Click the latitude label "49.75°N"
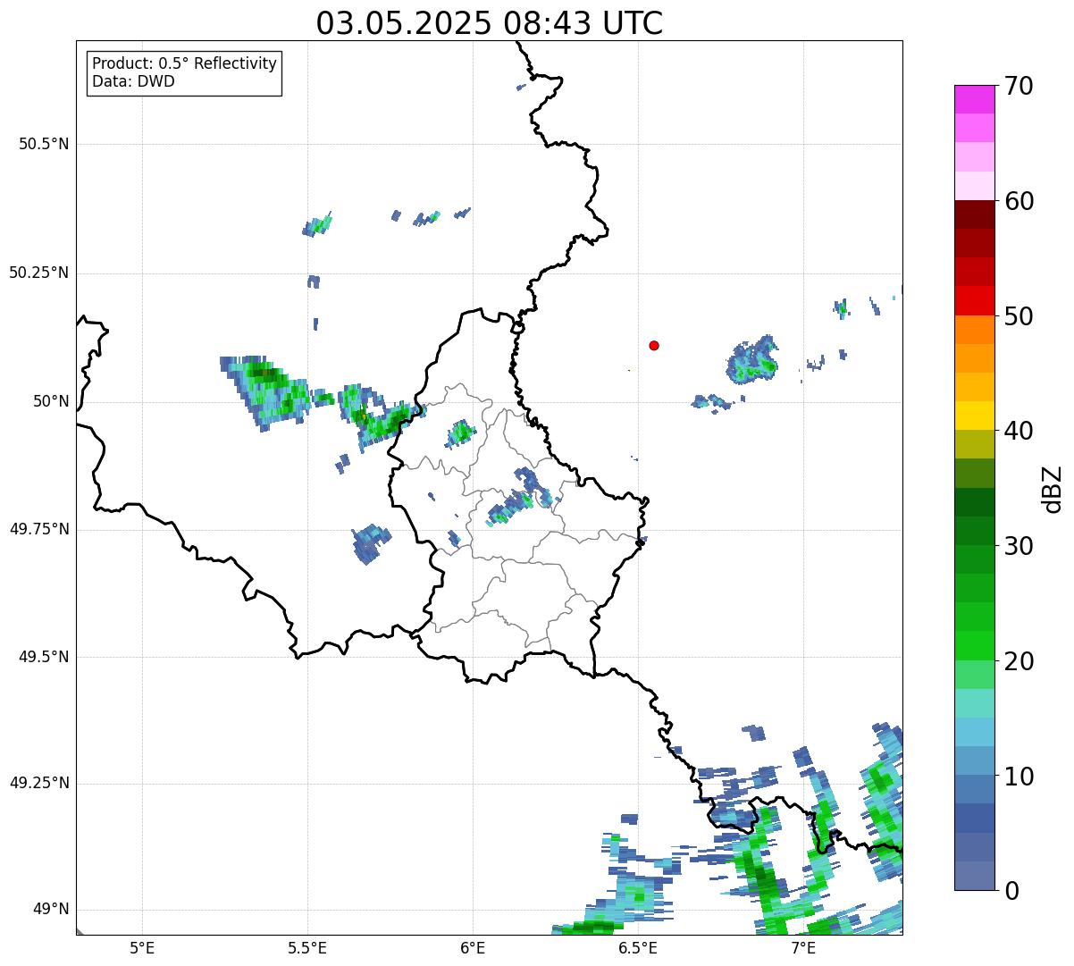 pyautogui.click(x=38, y=529)
